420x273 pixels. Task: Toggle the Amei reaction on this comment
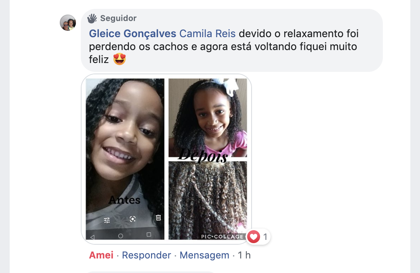(101, 255)
